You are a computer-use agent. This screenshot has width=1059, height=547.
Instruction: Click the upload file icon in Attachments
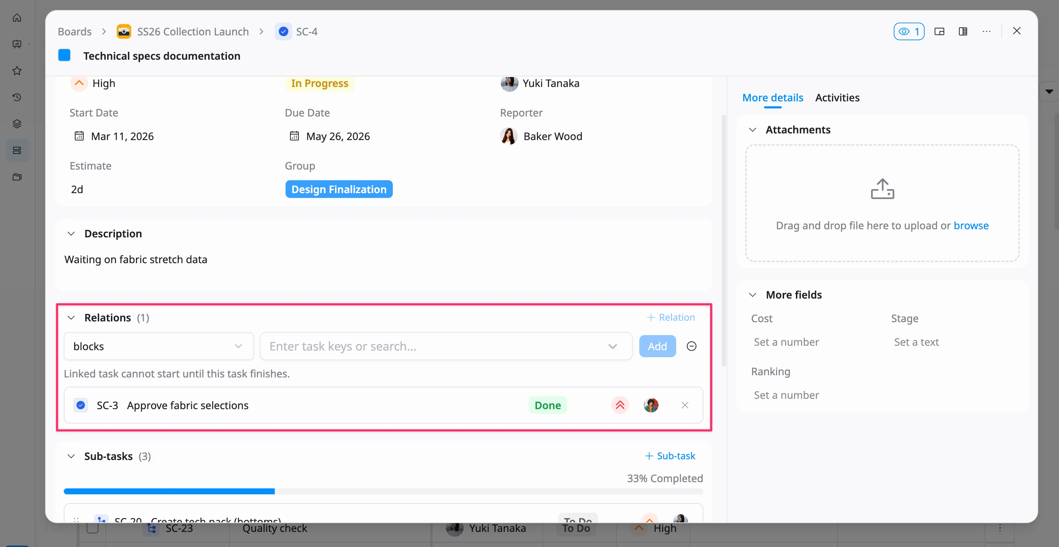(x=882, y=189)
